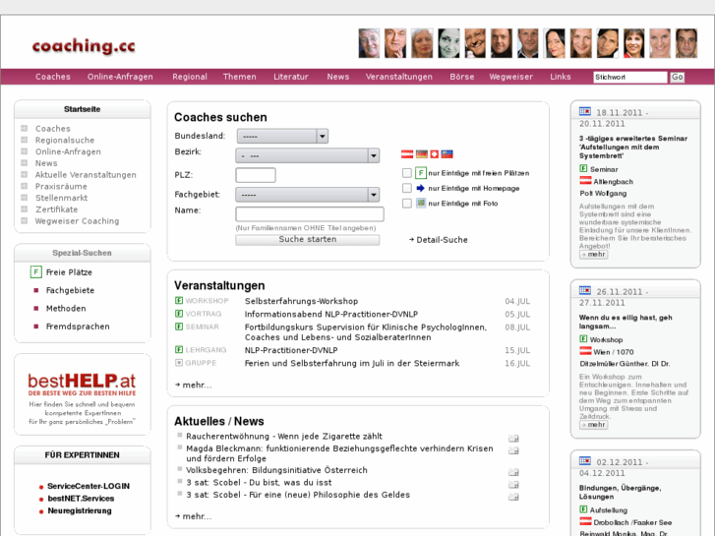Screen dimensions: 715x536
Task: Click the PLZ input field
Action: click(x=256, y=175)
